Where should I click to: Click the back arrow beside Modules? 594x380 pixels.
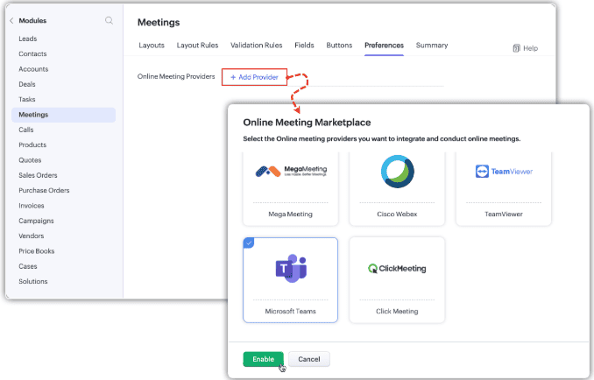(11, 20)
